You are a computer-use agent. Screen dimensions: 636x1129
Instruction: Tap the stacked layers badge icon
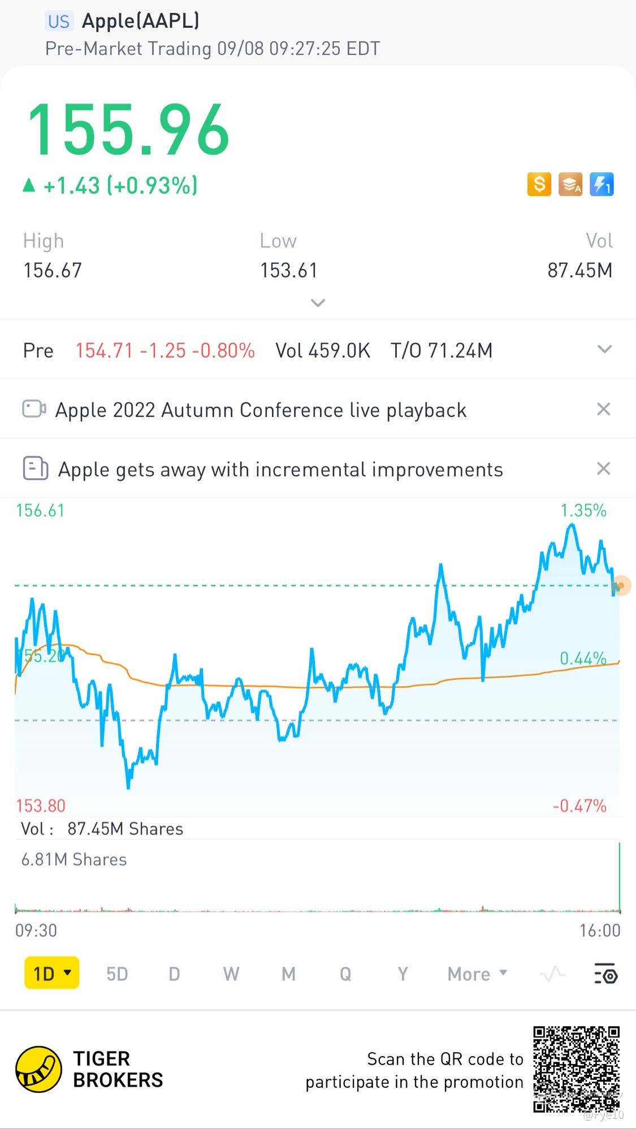(x=570, y=184)
